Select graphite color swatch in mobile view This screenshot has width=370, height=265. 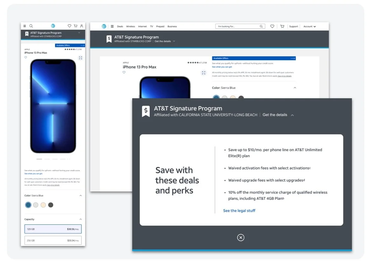click(51, 205)
